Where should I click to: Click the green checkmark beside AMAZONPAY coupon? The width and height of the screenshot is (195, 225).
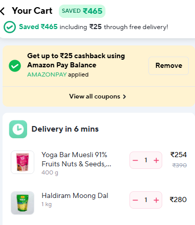(x=15, y=66)
